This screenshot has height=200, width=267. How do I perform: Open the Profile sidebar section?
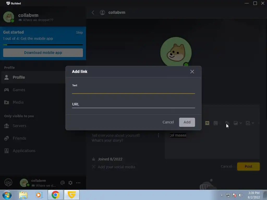point(33,77)
